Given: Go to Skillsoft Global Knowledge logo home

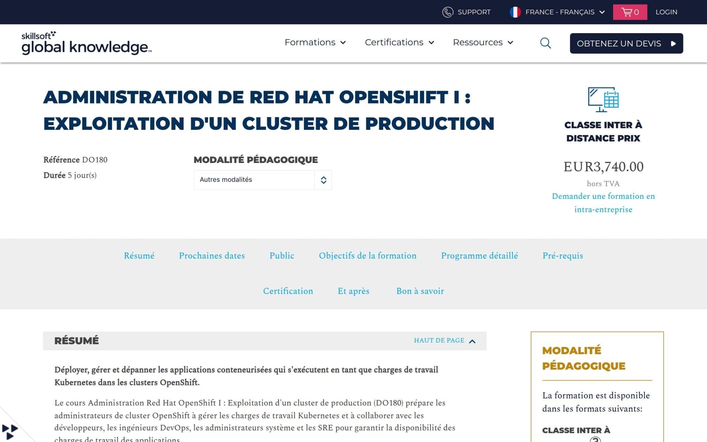Looking at the screenshot, I should pyautogui.click(x=87, y=43).
